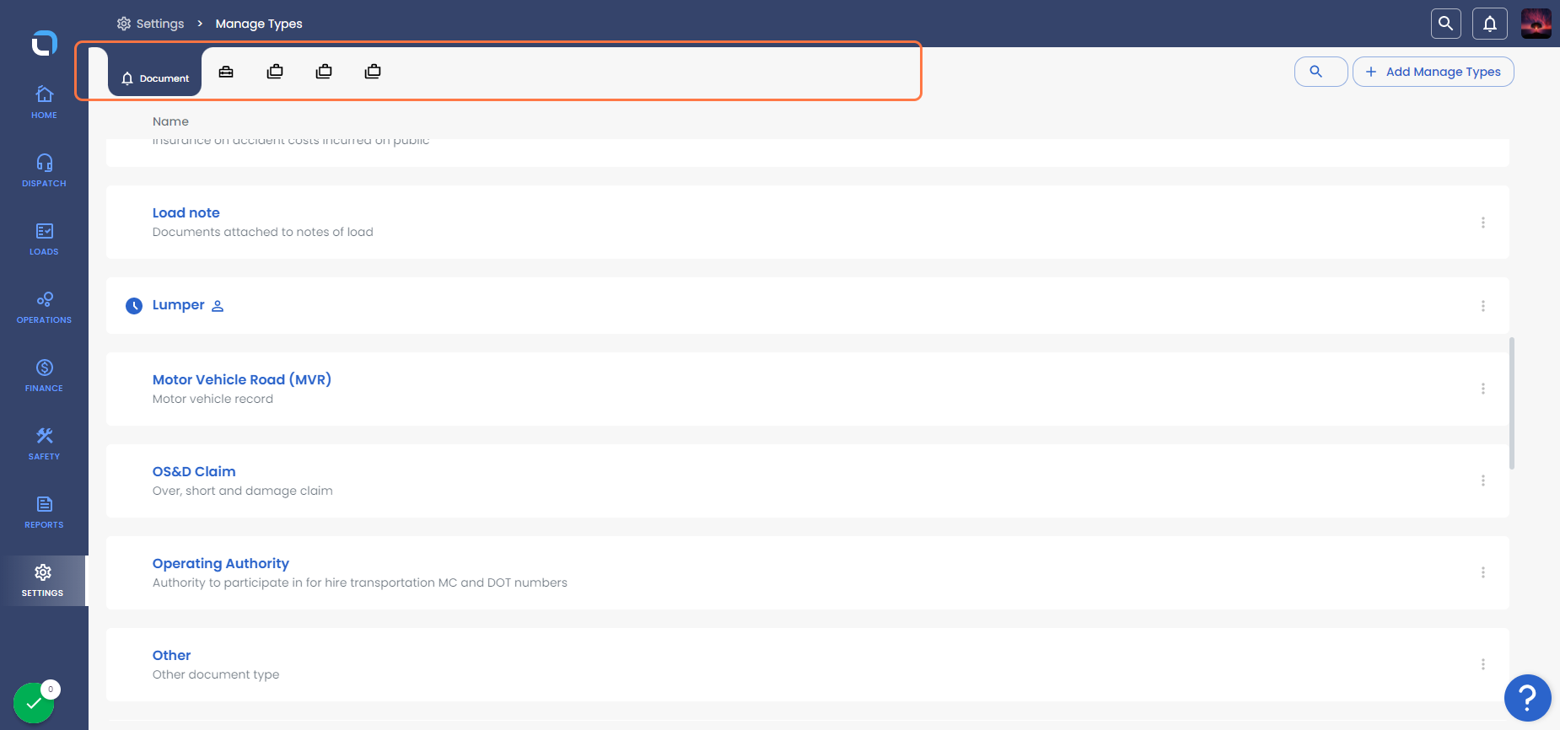Click 'Motor vehicle record' description text
This screenshot has height=730, width=1560.
click(x=212, y=399)
